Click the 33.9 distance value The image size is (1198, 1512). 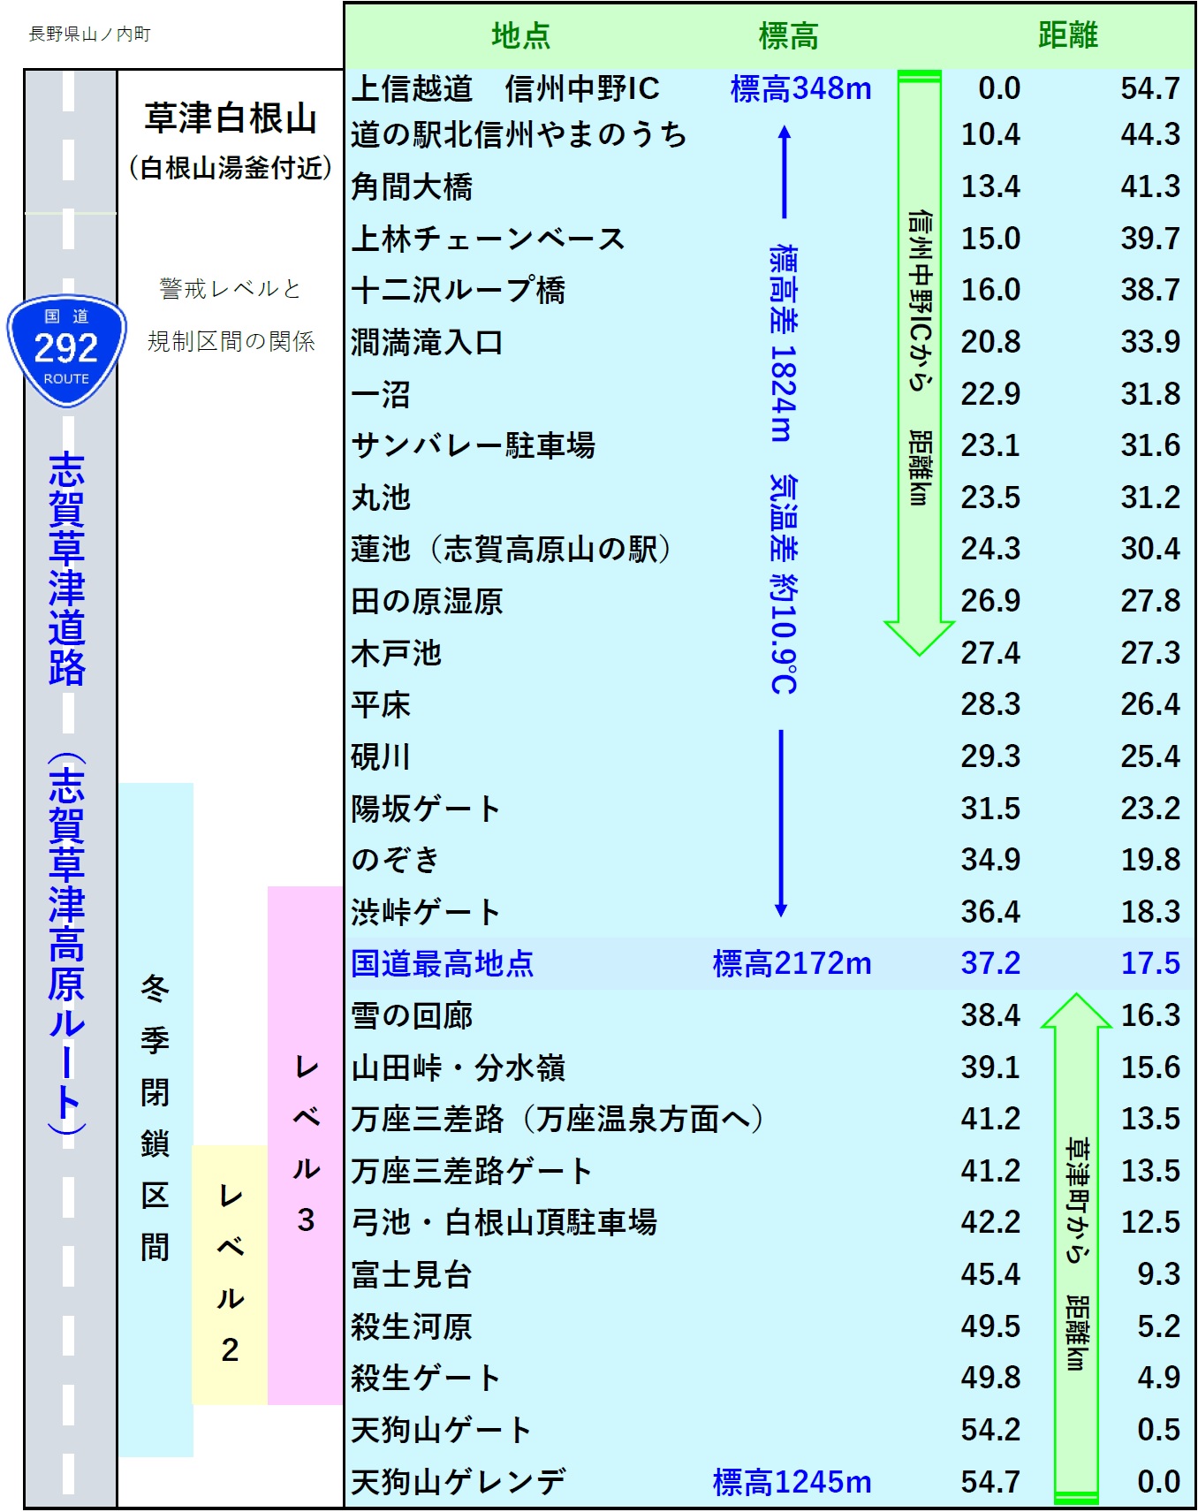tap(1150, 342)
